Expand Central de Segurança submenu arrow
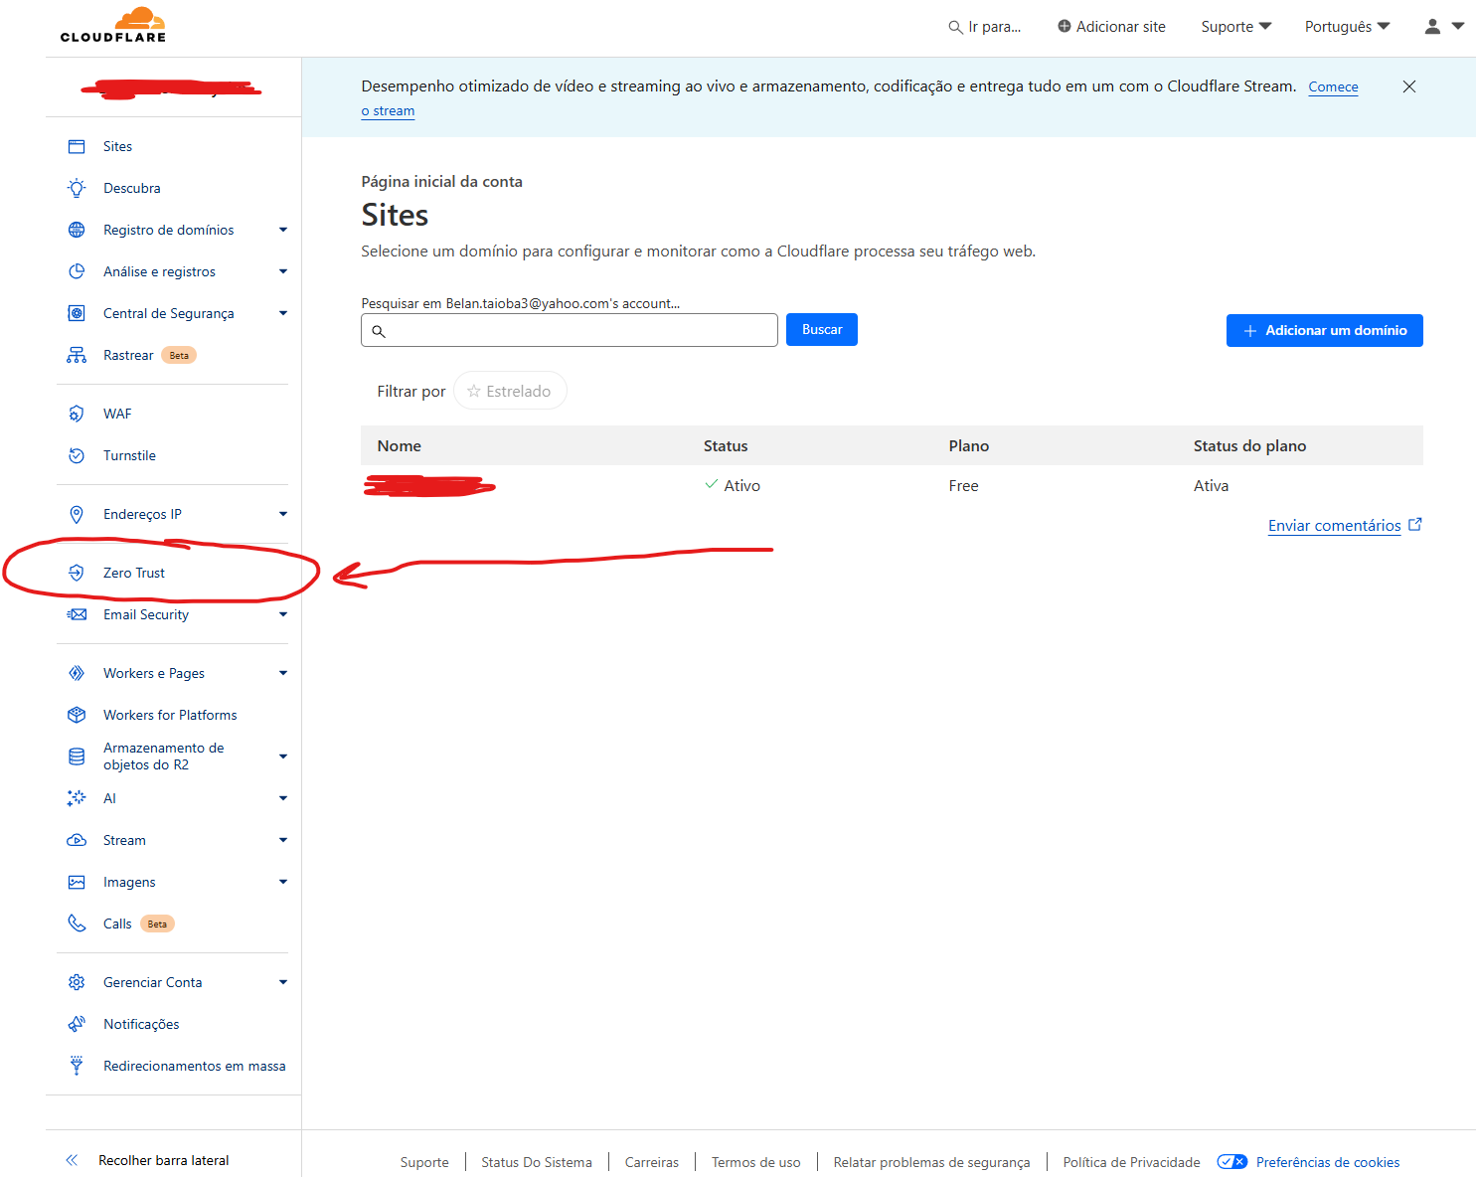 (x=283, y=313)
